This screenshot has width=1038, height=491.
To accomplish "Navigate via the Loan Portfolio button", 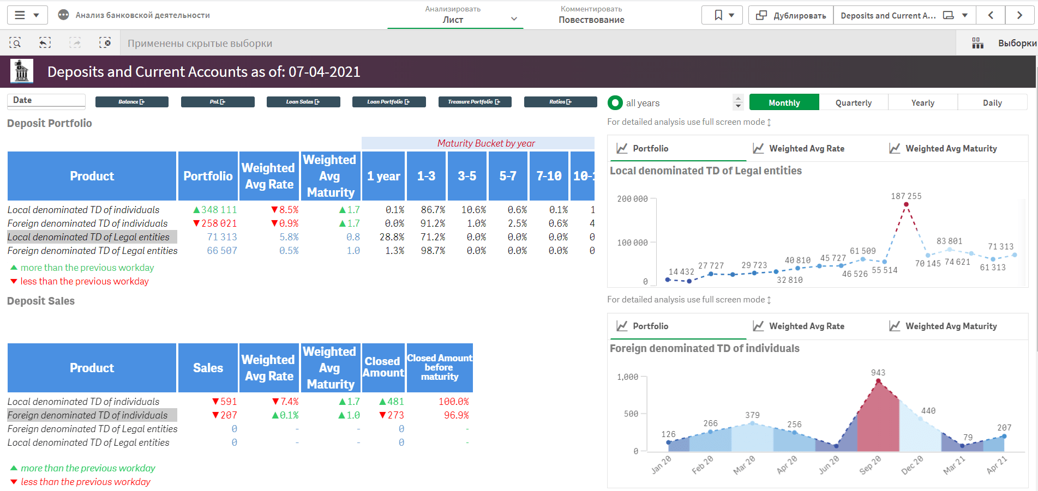I will pyautogui.click(x=388, y=102).
